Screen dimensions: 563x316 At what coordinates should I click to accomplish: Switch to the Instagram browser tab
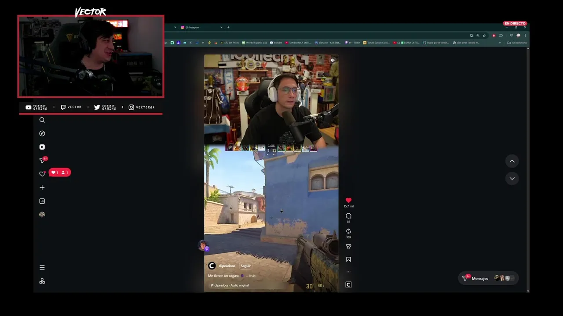[x=201, y=27]
